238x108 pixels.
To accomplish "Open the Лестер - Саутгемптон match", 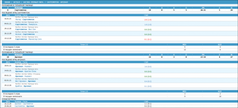I will pos(25,20).
